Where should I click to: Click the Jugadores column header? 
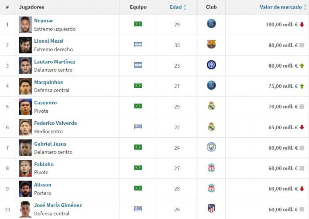(x=31, y=7)
